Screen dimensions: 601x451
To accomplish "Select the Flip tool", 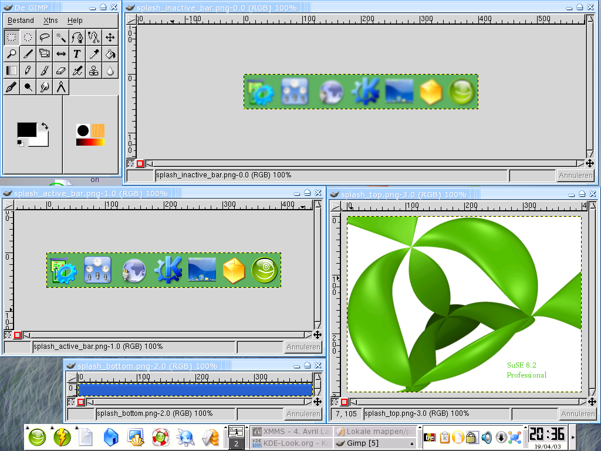I will click(x=61, y=53).
